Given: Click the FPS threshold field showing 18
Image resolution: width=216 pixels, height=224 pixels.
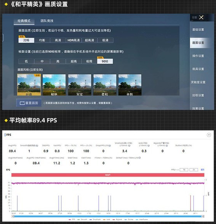Looking at the screenshot, I should [x=184, y=170].
